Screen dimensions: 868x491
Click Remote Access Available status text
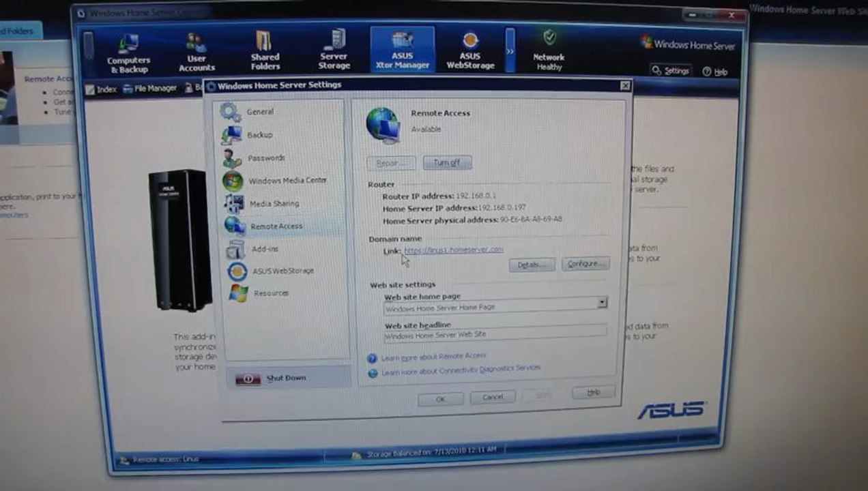coord(426,130)
